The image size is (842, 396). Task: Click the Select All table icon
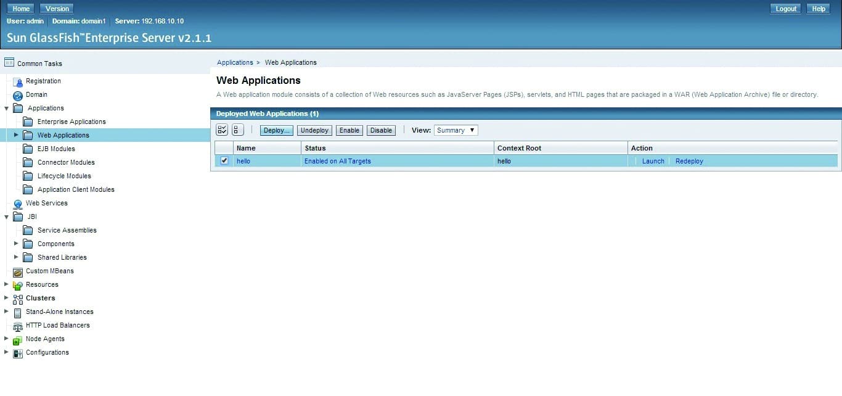click(222, 130)
